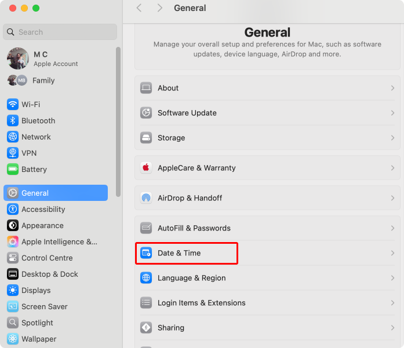The height and width of the screenshot is (348, 404).
Task: Open AirDrop & Handoff via its chevron
Action: (392, 198)
